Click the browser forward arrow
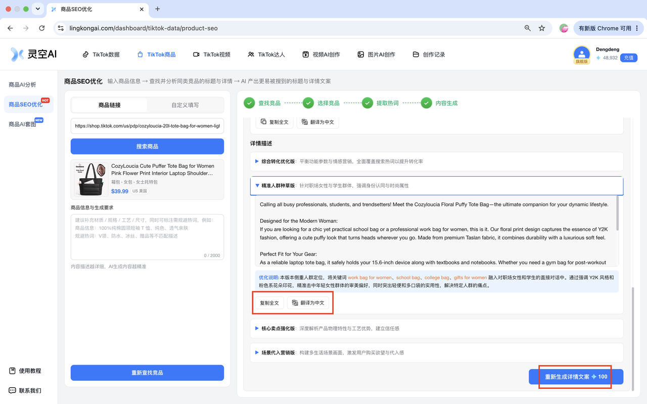Screen dimensions: 647x404 pyautogui.click(x=26, y=28)
